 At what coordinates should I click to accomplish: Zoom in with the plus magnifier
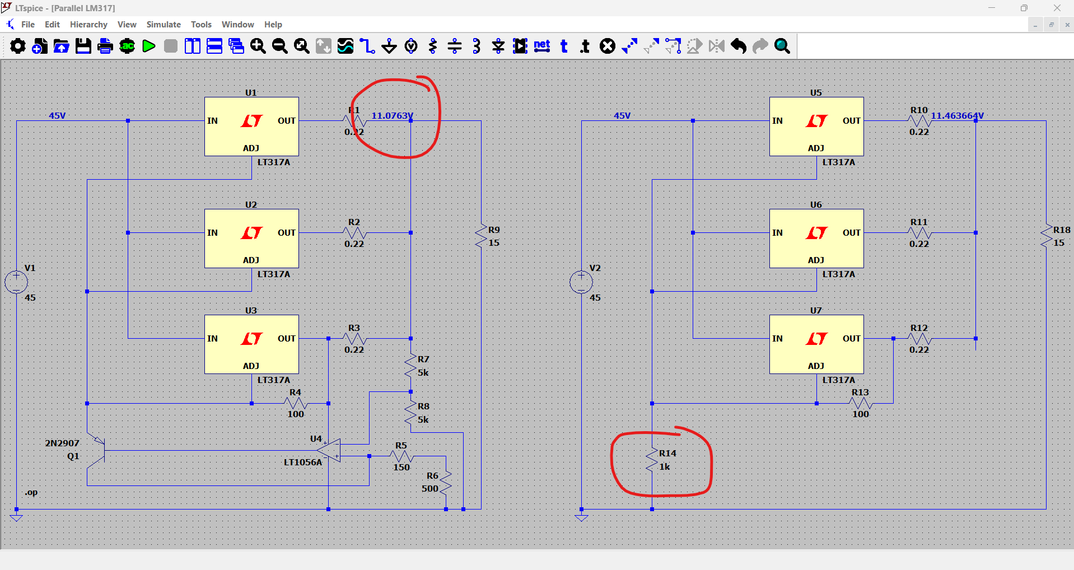click(258, 46)
